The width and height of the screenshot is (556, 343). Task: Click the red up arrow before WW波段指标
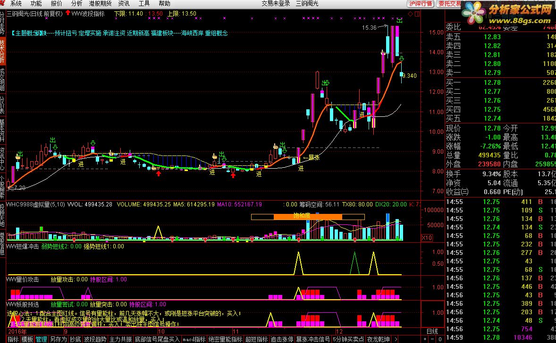pos(67,13)
